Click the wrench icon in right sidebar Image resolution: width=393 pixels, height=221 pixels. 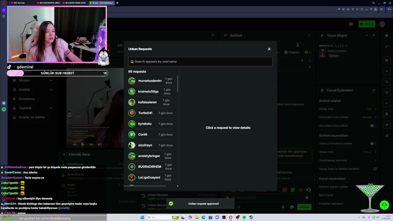pos(387,125)
